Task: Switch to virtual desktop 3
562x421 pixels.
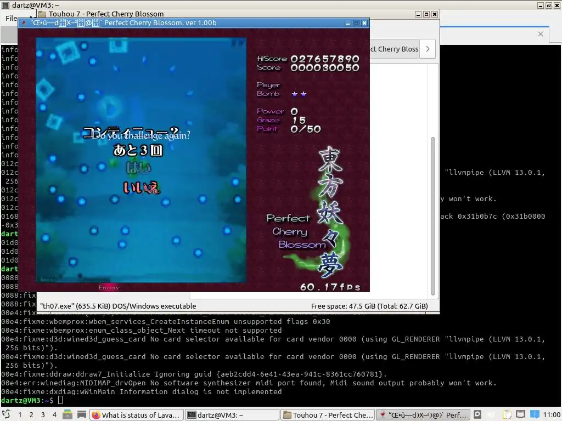Action: (x=43, y=414)
